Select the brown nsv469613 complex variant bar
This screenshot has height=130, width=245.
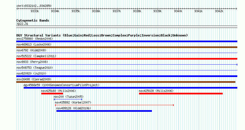(x=127, y=47)
